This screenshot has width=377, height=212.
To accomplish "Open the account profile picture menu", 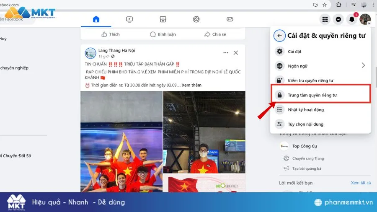I will click(x=365, y=19).
